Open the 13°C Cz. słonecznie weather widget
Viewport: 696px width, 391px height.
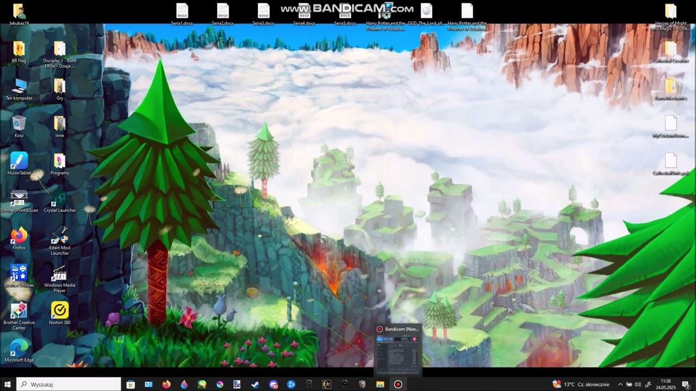[x=580, y=384]
